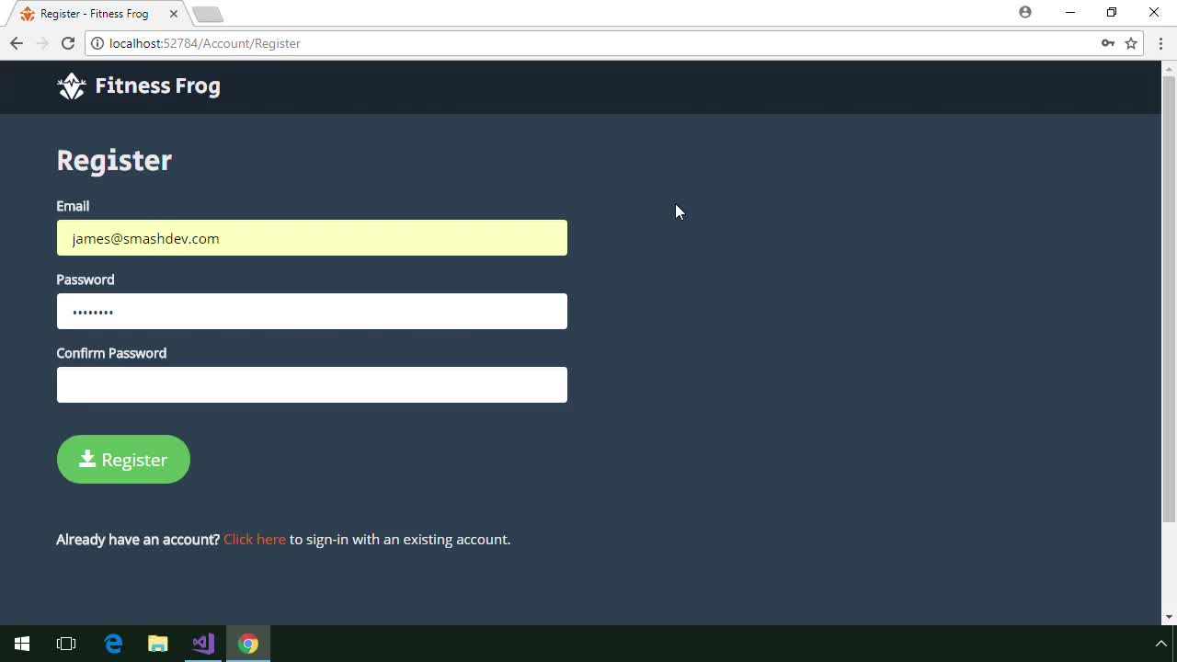
Task: Click the Confirm Password input field
Action: [312, 384]
